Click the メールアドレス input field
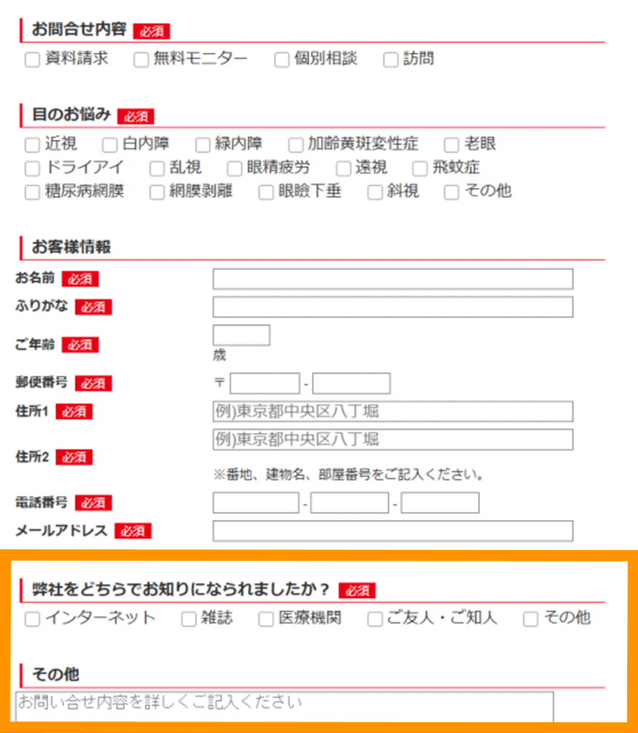Viewport: 638px width, 733px height. [x=393, y=531]
